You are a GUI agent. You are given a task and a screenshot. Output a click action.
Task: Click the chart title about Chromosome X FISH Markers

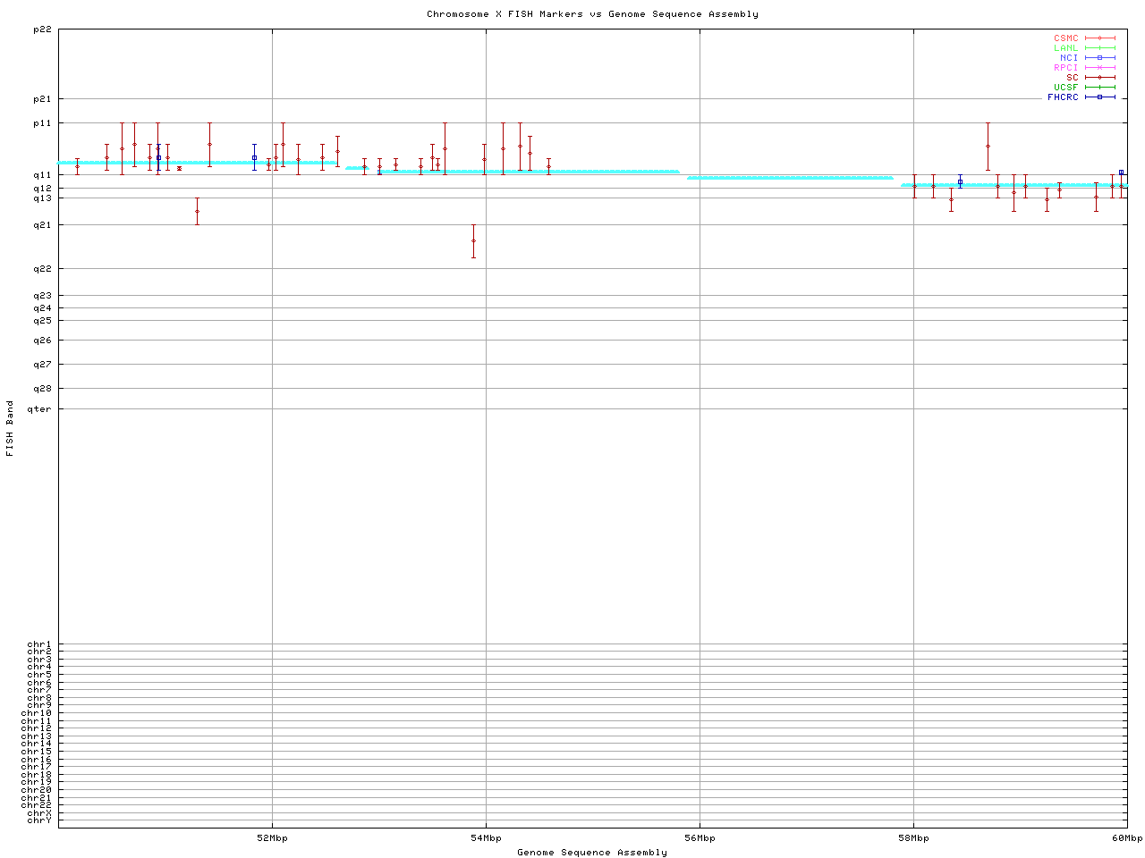click(592, 14)
